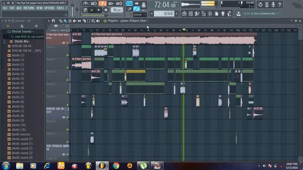The height and width of the screenshot is (170, 303).
Task: Expand the Dholak Sounds folder
Action: [20, 32]
